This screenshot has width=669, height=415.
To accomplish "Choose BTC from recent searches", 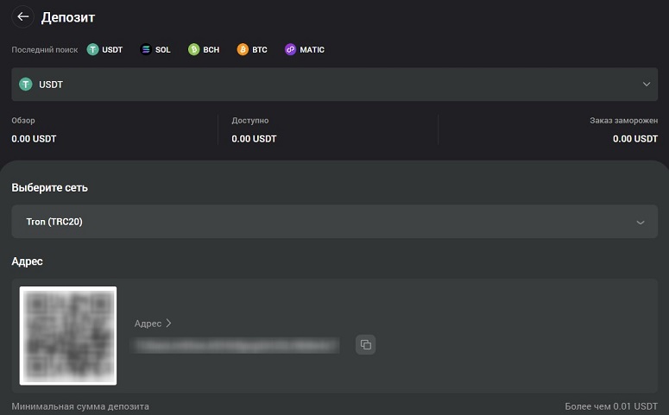I will [253, 49].
